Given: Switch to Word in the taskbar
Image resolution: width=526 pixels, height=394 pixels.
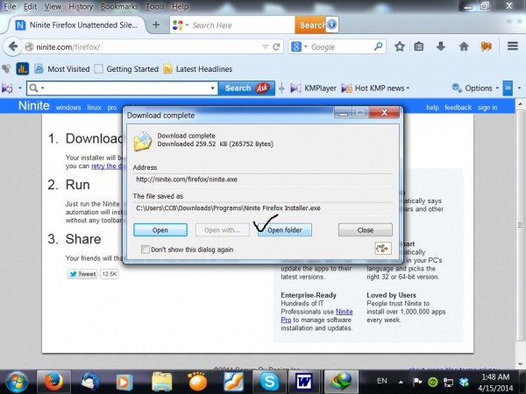Looking at the screenshot, I should (x=303, y=382).
